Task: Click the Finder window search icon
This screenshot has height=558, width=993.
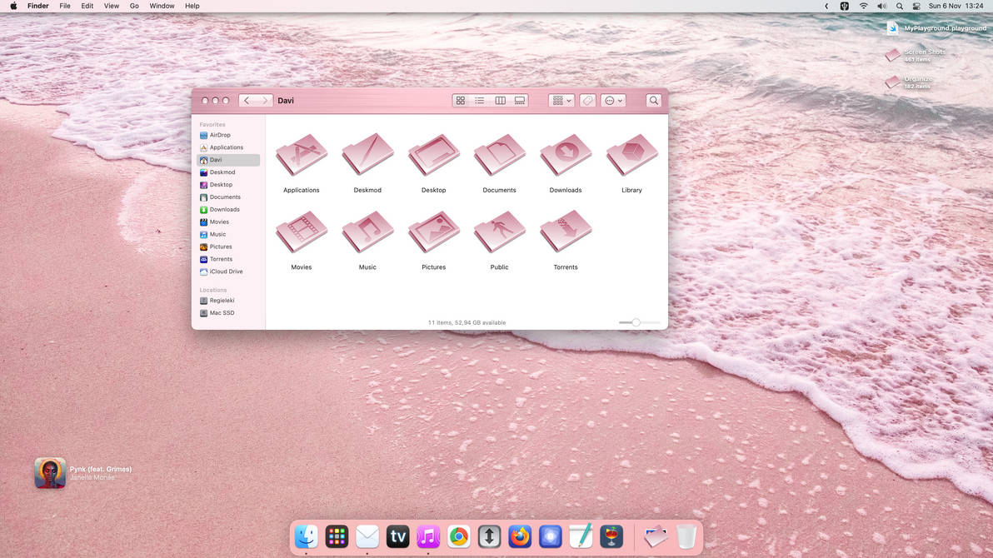Action: 654,101
